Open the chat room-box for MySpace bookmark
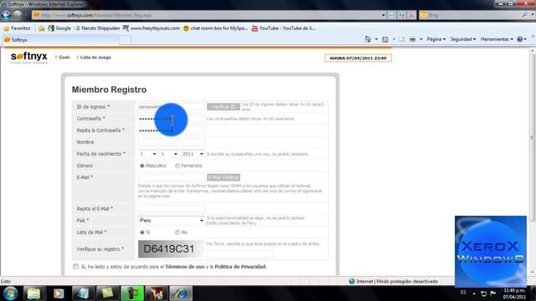This screenshot has height=301, width=536. tap(215, 28)
